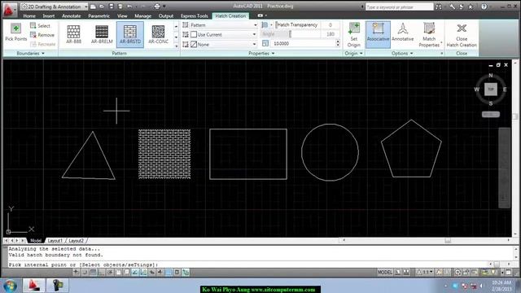Switch to the Layout2 tab
The image size is (521, 293).
tap(76, 241)
